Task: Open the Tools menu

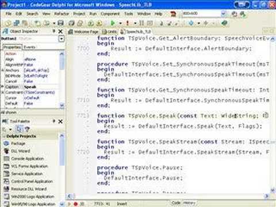Action: tap(128, 14)
